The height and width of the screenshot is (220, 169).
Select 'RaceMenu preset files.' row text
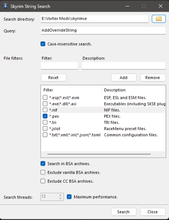click(x=125, y=129)
